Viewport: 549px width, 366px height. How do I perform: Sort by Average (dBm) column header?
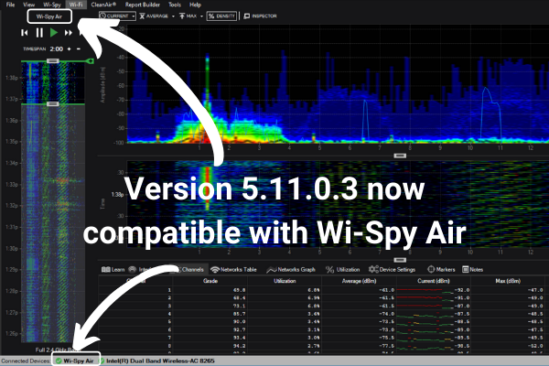pyautogui.click(x=359, y=281)
